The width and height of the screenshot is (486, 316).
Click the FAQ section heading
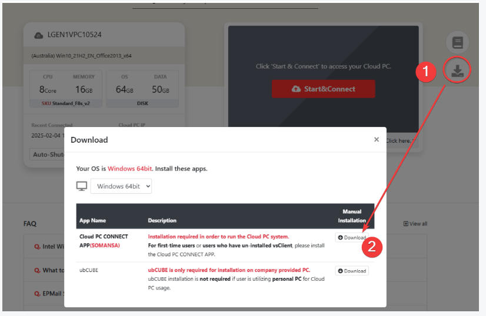[30, 224]
